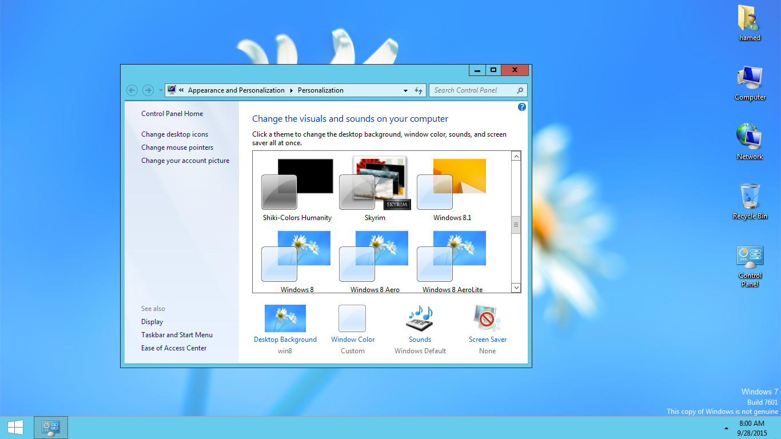This screenshot has height=439, width=781.
Task: Expand the double-chevron breadcrumb overflow
Action: (182, 90)
